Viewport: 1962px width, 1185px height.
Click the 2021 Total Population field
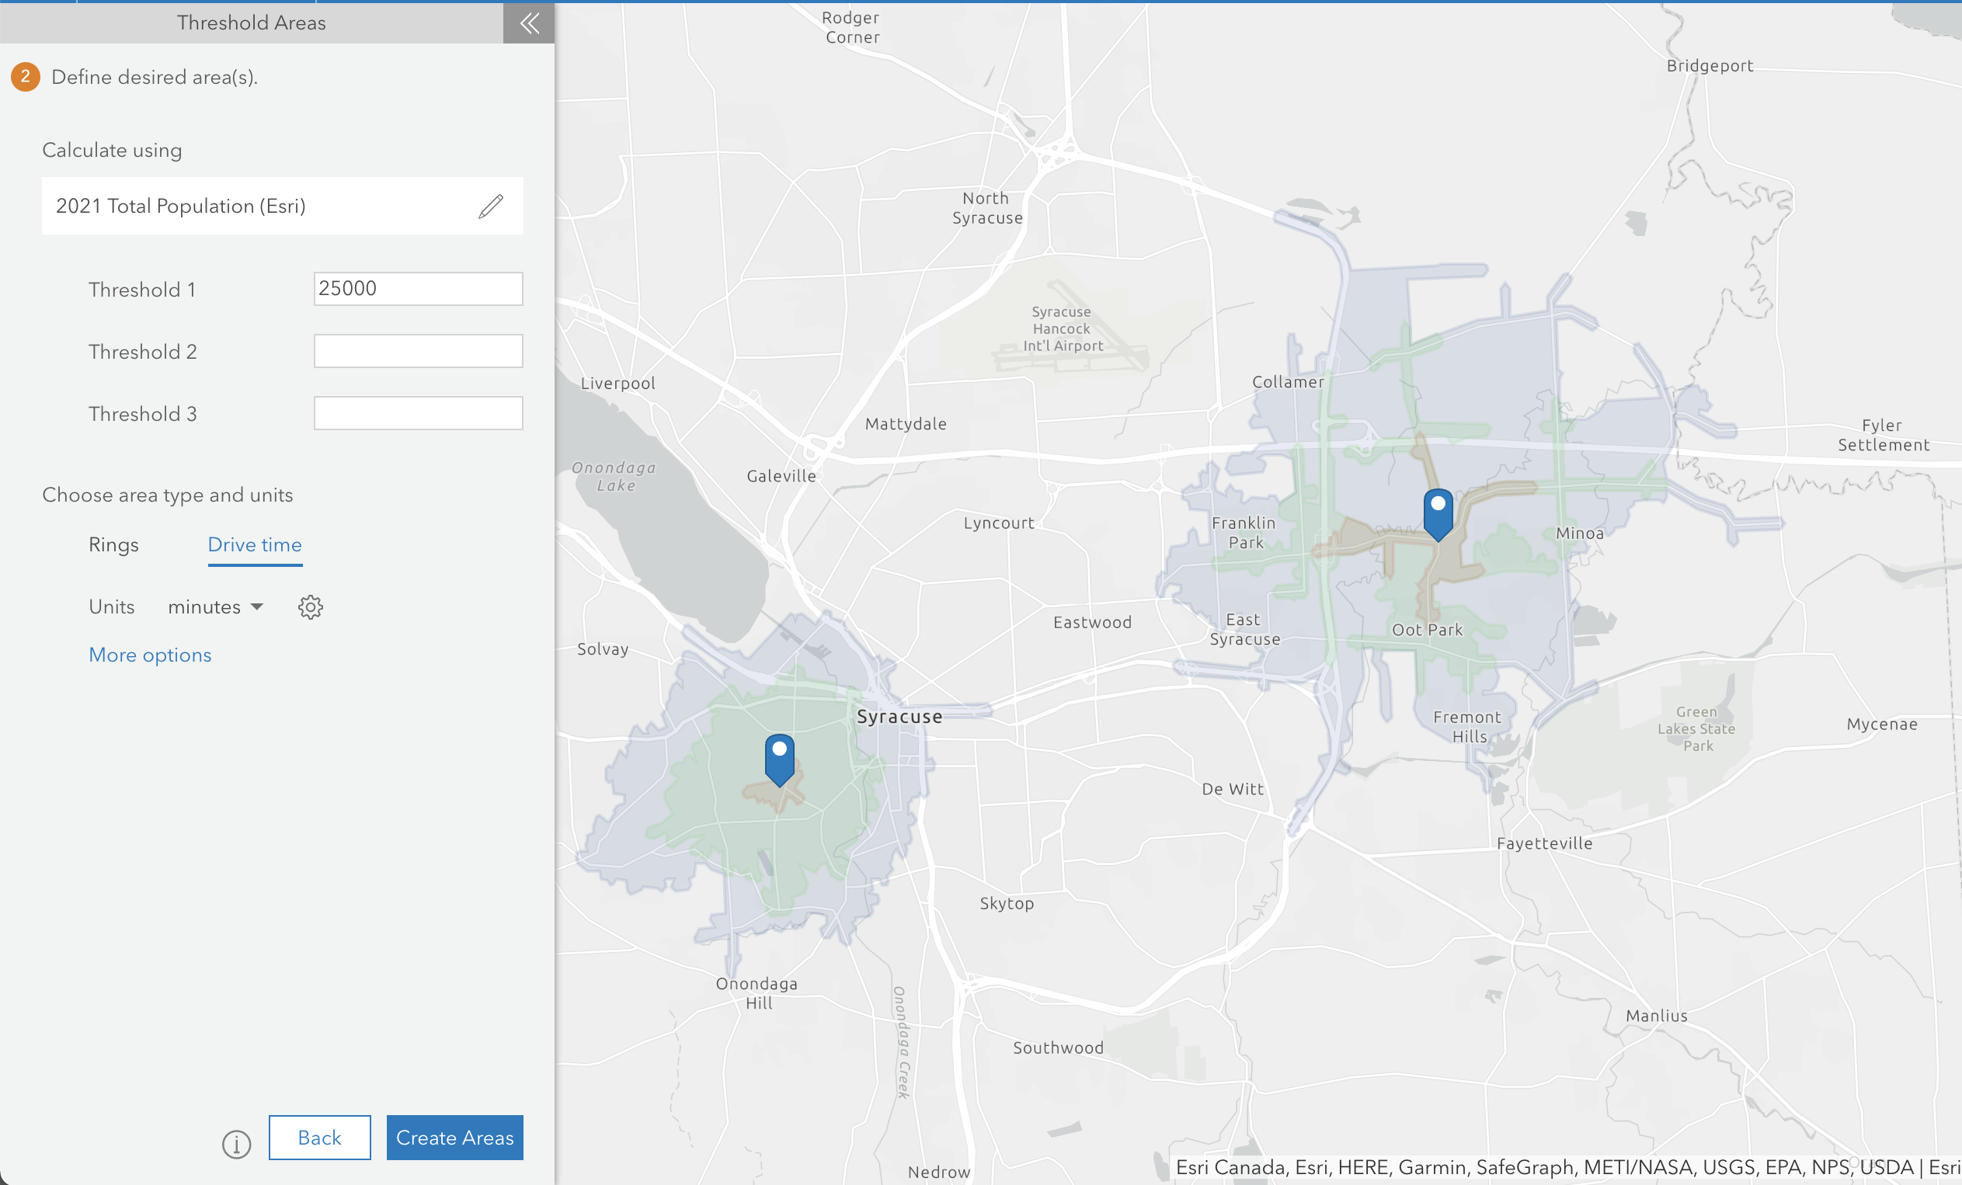(282, 206)
